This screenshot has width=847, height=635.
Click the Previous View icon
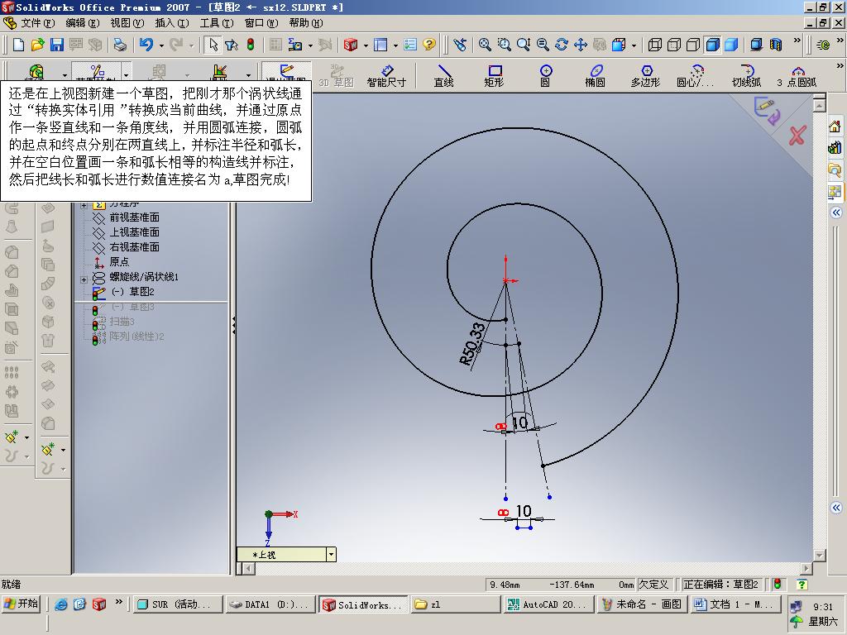click(x=460, y=45)
